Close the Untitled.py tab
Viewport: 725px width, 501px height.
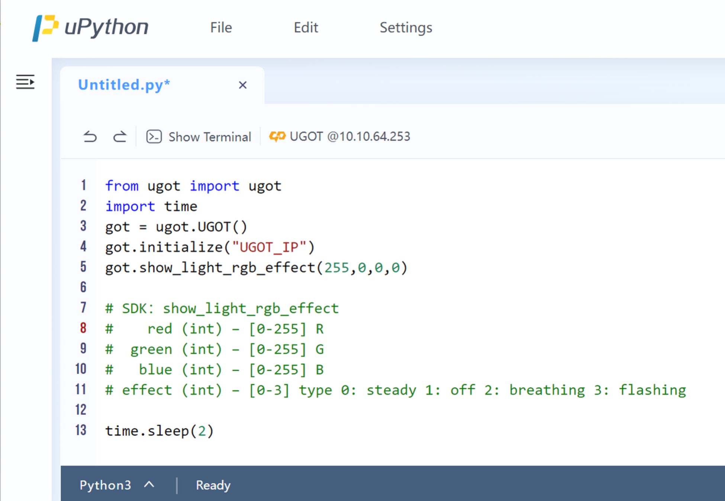(x=242, y=85)
